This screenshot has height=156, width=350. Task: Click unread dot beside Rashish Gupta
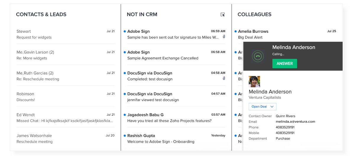pos(125,136)
